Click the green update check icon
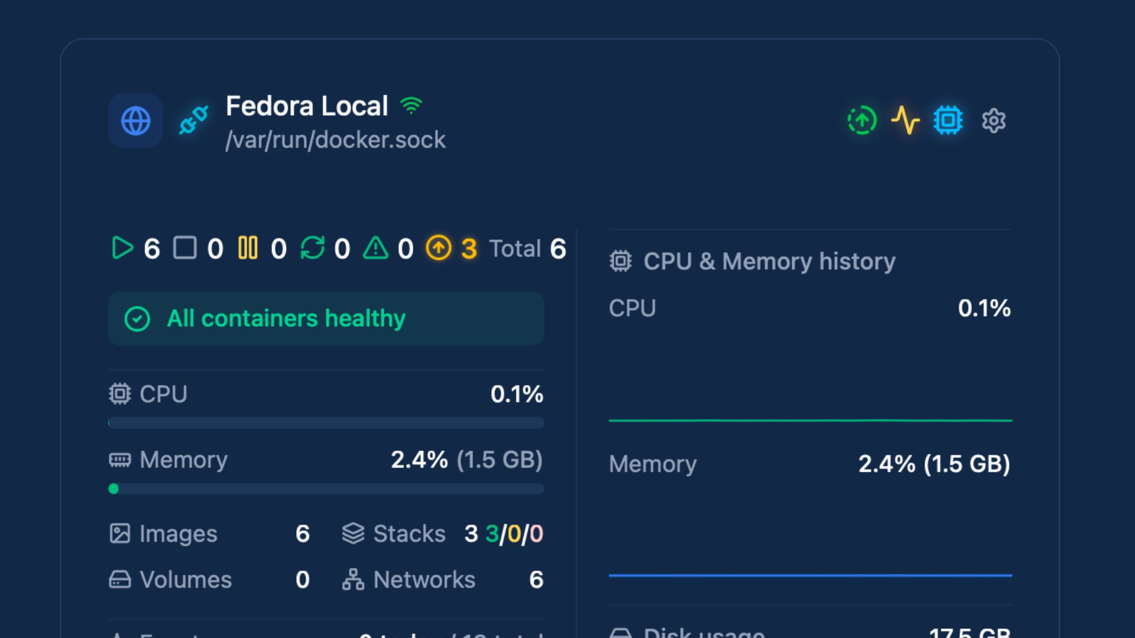The image size is (1135, 638). 862,121
